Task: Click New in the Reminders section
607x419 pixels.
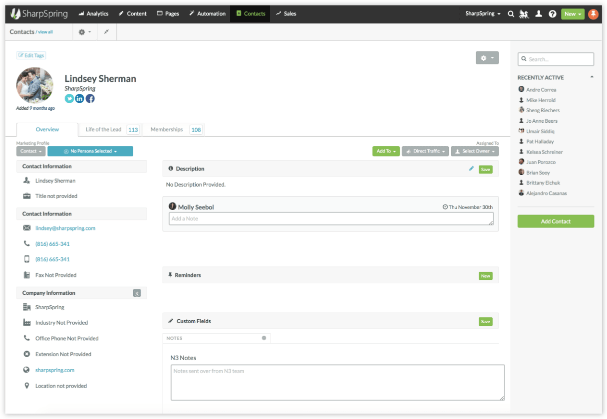Action: [x=485, y=276]
